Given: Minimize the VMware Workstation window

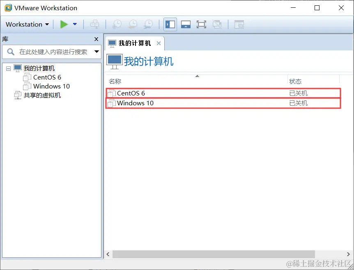Looking at the screenshot, I should (293, 8).
